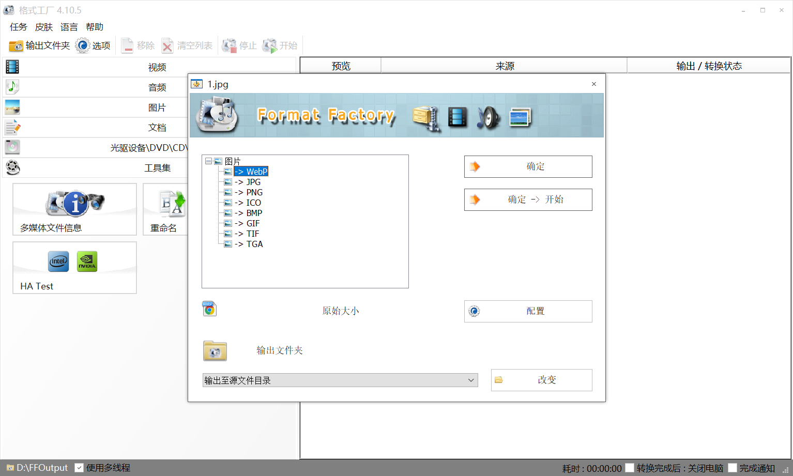The width and height of the screenshot is (793, 476).
Task: Toggle the 使用多线程 checkbox
Action: tap(79, 468)
